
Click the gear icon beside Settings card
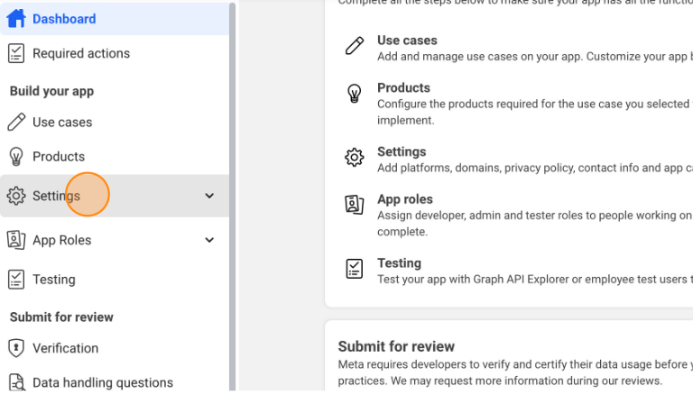click(x=355, y=157)
